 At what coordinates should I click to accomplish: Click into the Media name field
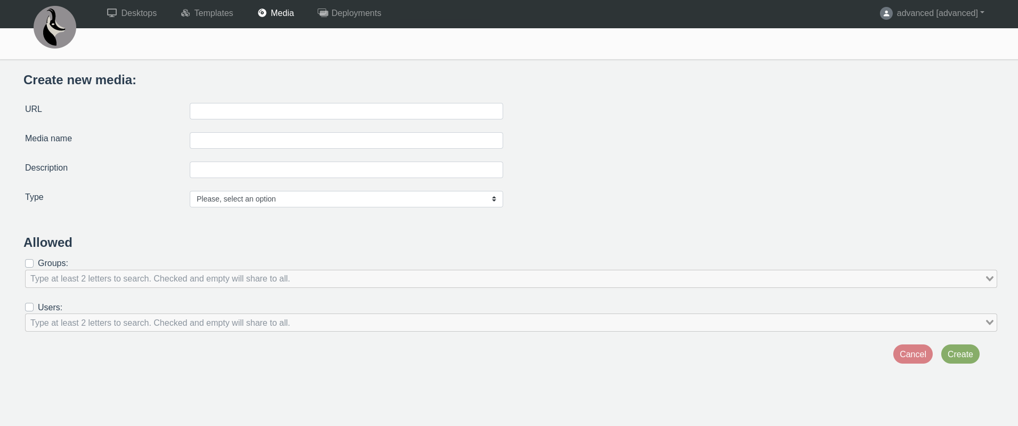point(346,141)
